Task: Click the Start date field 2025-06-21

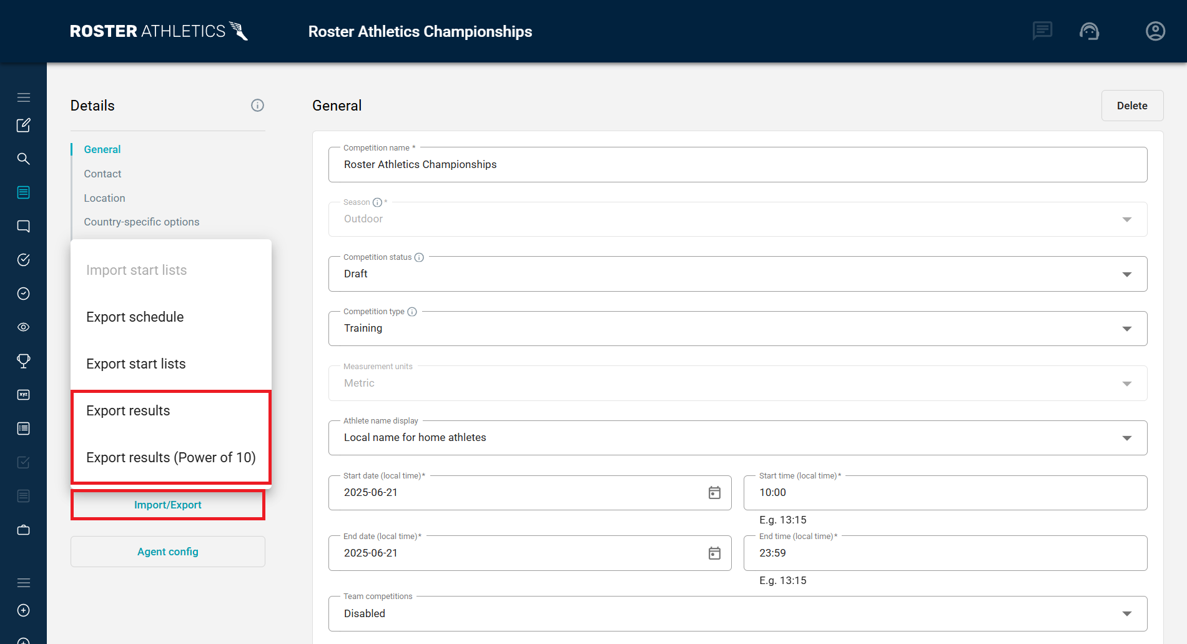Action: tap(529, 493)
